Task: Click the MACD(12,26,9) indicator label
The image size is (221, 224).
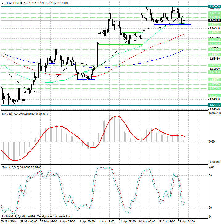Action: 12,114
